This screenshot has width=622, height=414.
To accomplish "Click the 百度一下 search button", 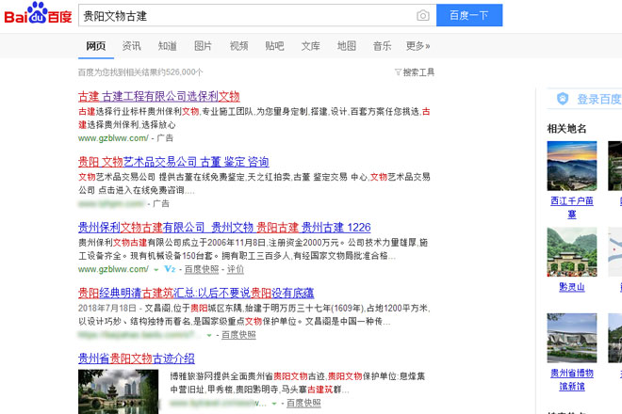I will pyautogui.click(x=469, y=15).
